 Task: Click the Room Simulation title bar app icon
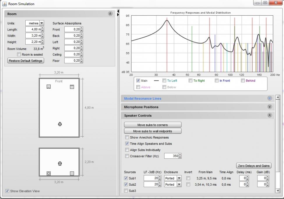pos(4,4)
